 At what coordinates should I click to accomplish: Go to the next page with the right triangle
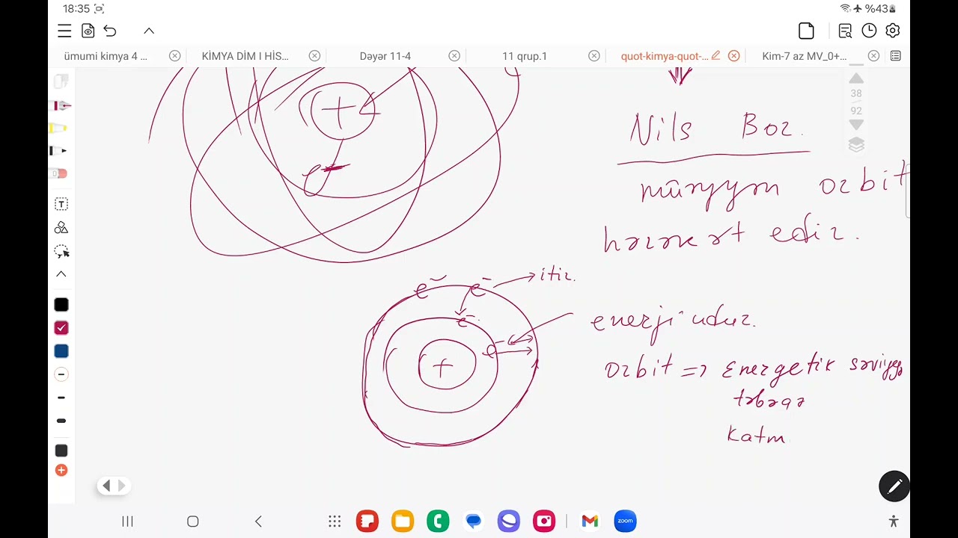coord(121,486)
